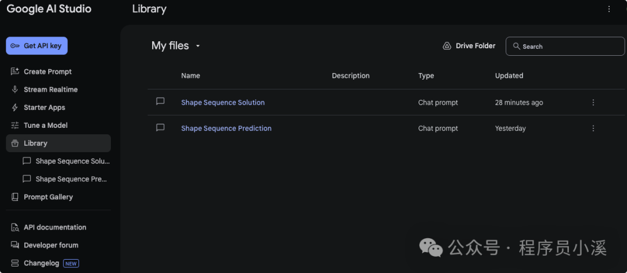Image resolution: width=627 pixels, height=273 pixels.
Task: Click the Starter Apps lightning icon
Action: point(15,107)
